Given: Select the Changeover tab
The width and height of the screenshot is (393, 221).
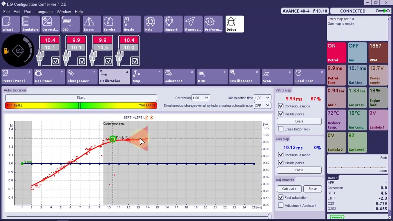Looking at the screenshot, I should click(x=82, y=77).
